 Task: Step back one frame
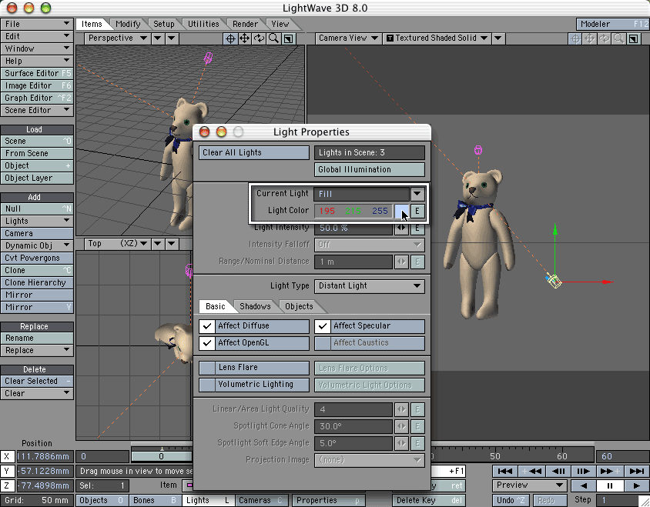558,471
